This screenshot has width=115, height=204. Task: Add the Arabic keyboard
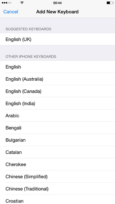(57, 115)
